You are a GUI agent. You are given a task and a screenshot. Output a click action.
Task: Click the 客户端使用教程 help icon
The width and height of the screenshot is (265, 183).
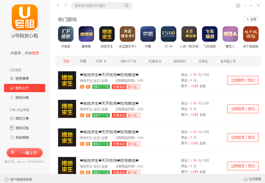[7, 179]
